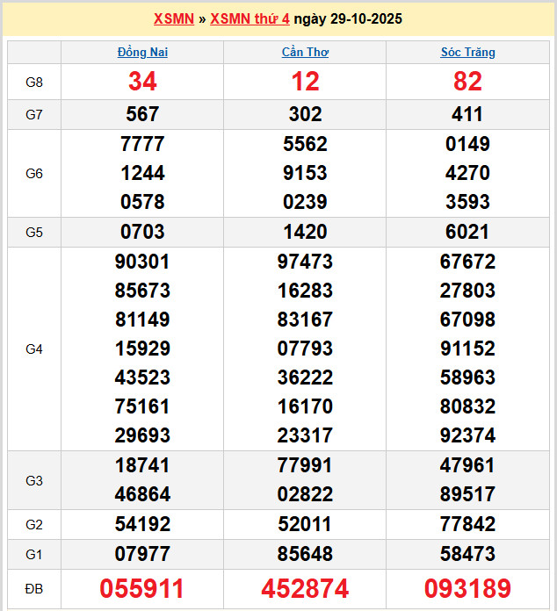Open the Đồng Nai province link

142,52
